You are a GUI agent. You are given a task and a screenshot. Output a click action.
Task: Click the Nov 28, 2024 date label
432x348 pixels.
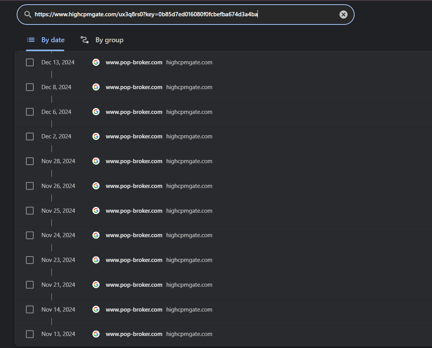(x=58, y=161)
